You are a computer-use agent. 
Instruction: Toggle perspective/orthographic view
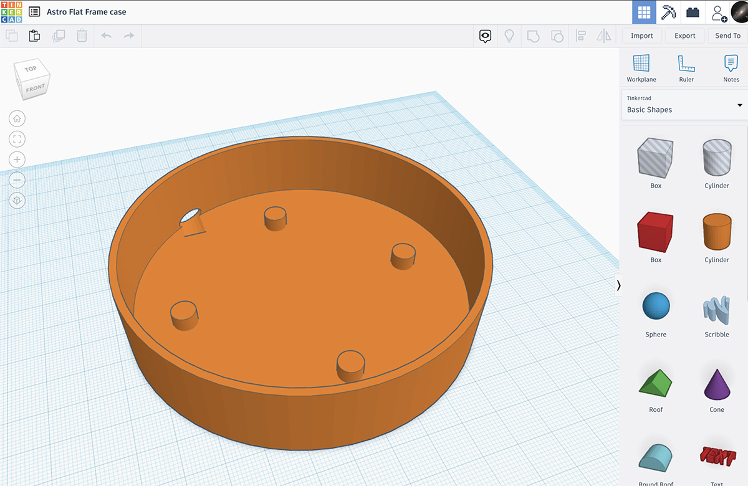click(17, 201)
